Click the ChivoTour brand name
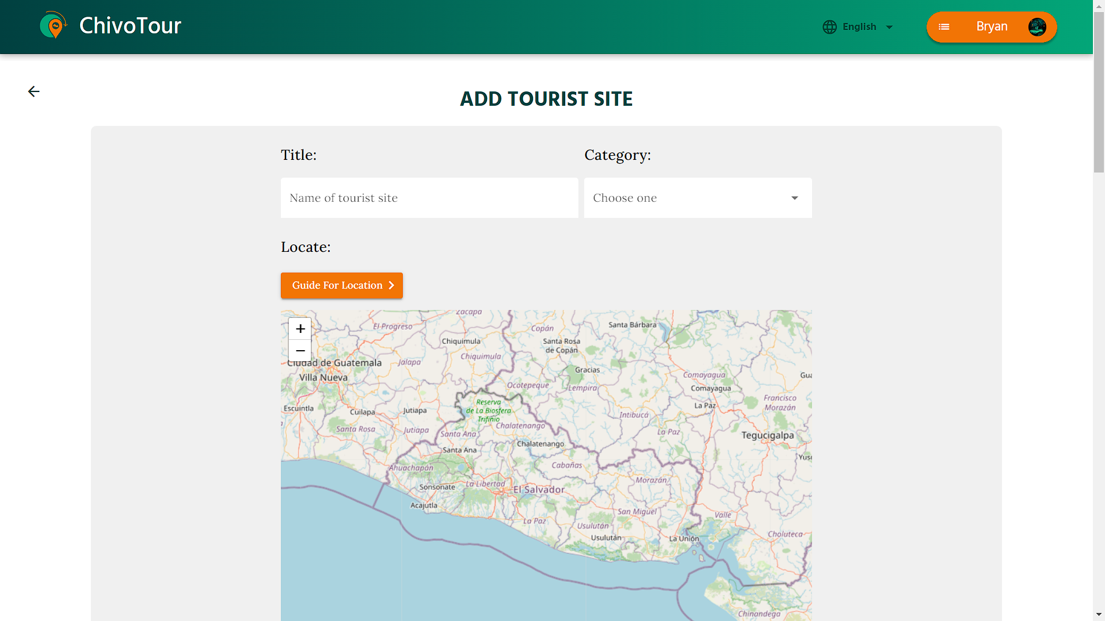Image resolution: width=1105 pixels, height=621 pixels. point(130,26)
